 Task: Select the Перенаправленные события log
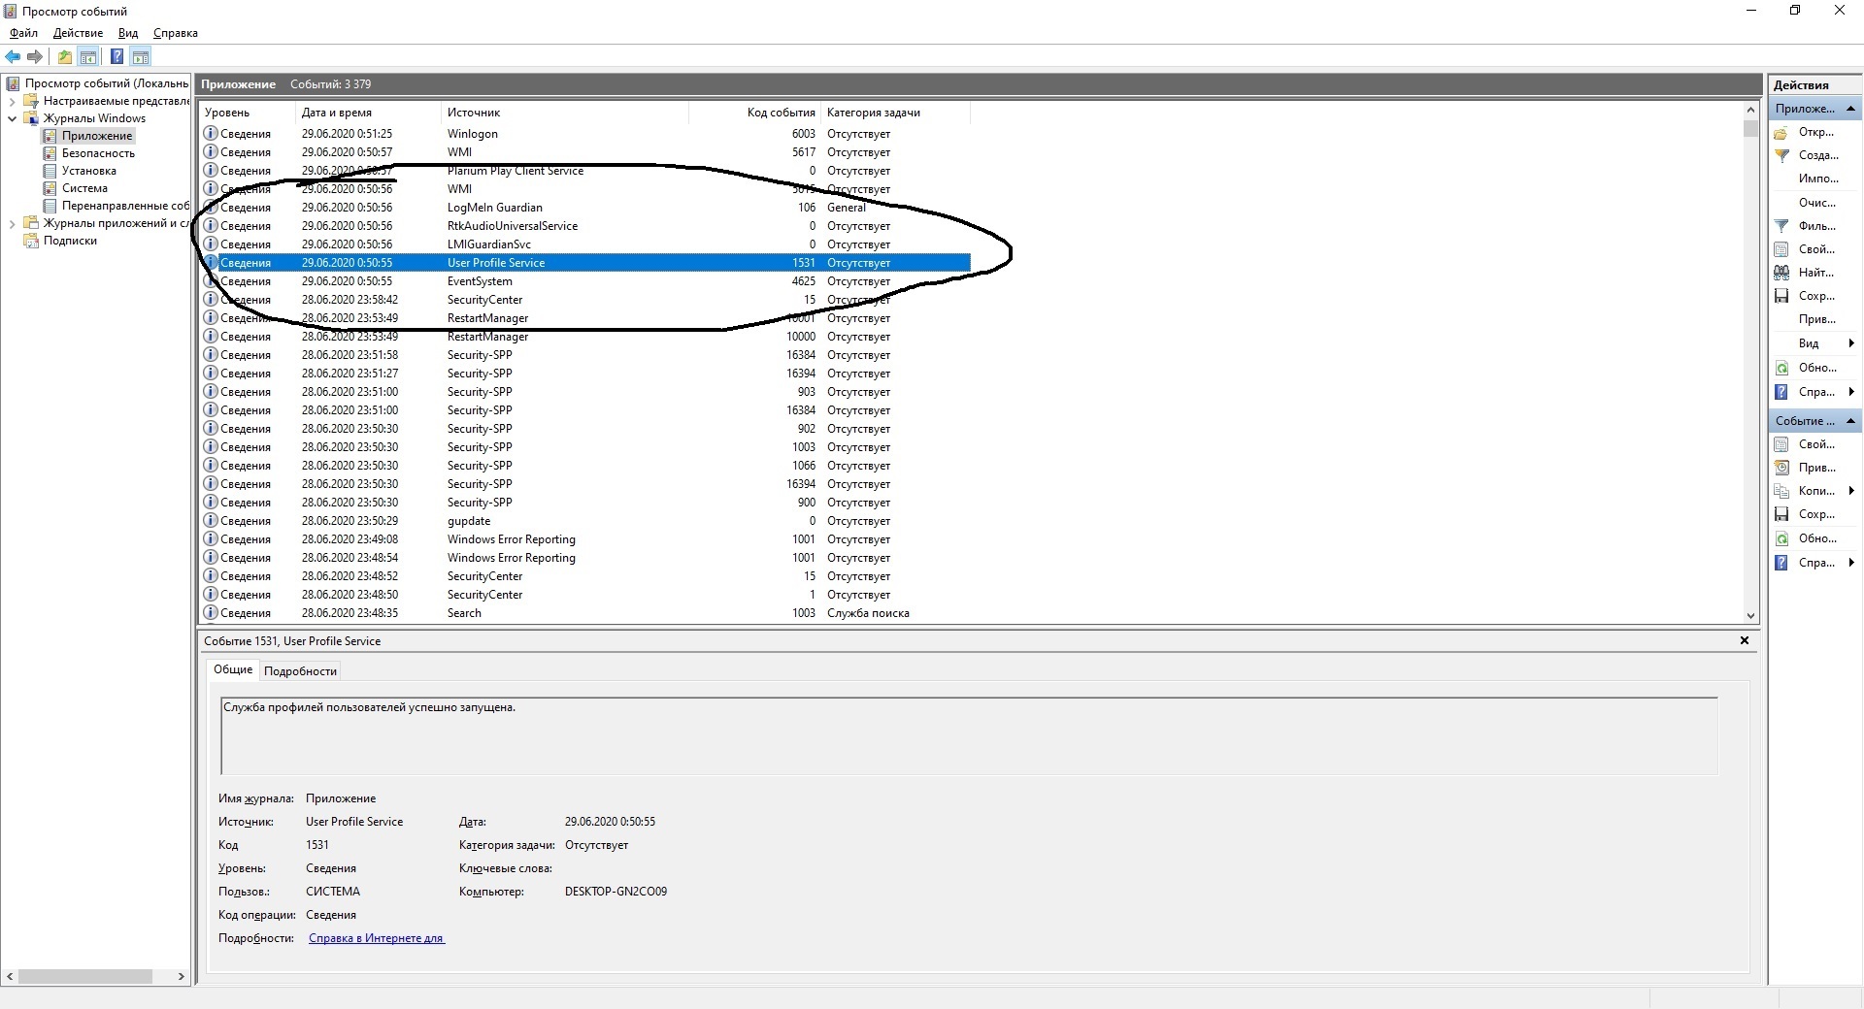pos(125,206)
